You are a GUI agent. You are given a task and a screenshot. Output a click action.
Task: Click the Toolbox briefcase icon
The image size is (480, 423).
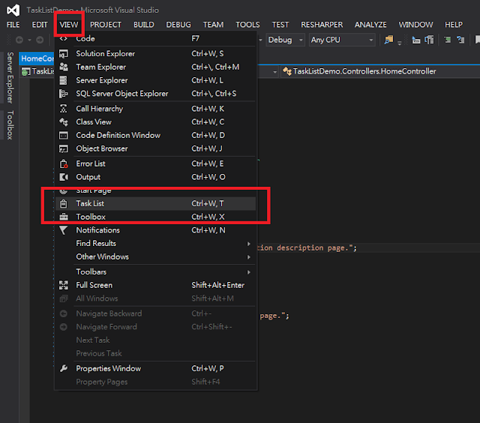click(x=63, y=217)
